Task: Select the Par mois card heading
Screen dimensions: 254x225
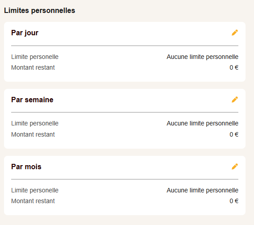Action: tap(26, 167)
